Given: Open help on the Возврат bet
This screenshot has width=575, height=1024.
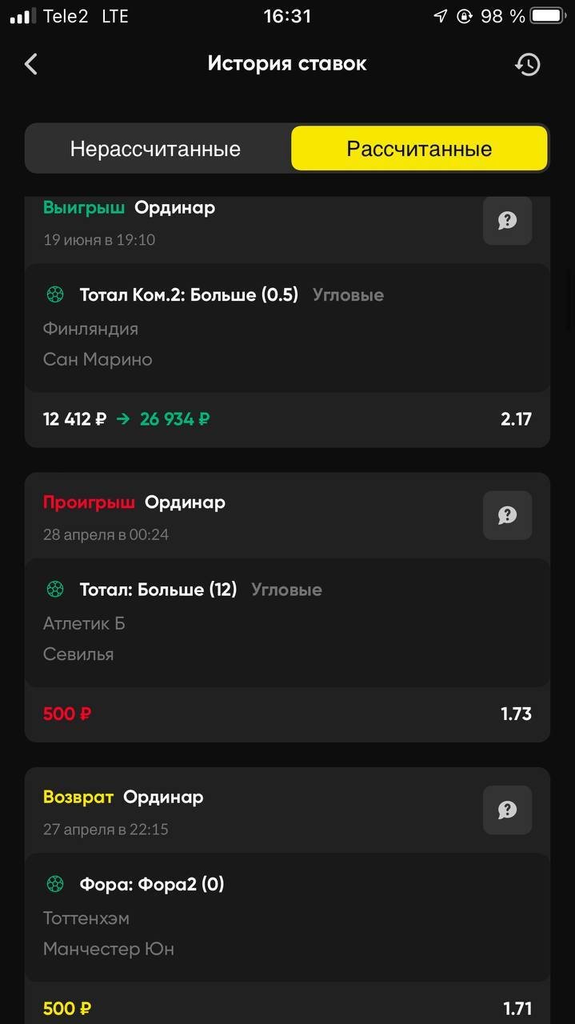Looking at the screenshot, I should tap(507, 810).
